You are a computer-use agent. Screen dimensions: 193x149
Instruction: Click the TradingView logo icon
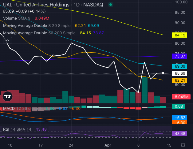[7, 97]
